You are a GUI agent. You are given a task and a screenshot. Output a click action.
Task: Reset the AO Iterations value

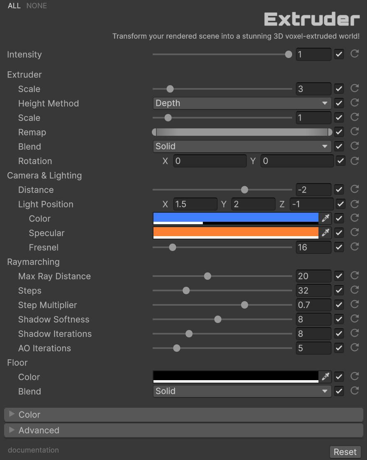click(x=354, y=348)
